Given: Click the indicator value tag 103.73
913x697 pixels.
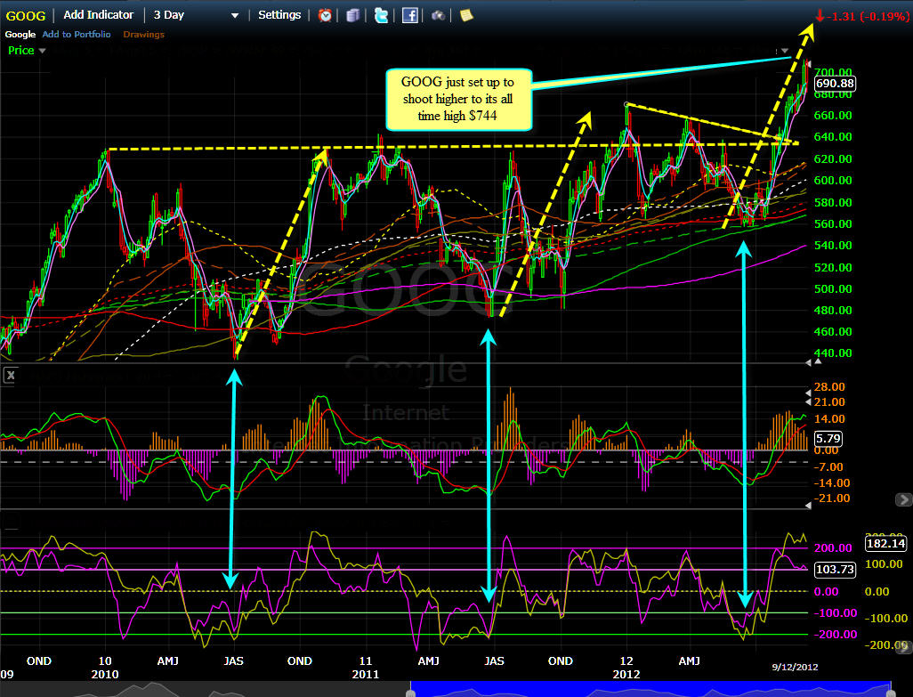Looking at the screenshot, I should tap(835, 570).
